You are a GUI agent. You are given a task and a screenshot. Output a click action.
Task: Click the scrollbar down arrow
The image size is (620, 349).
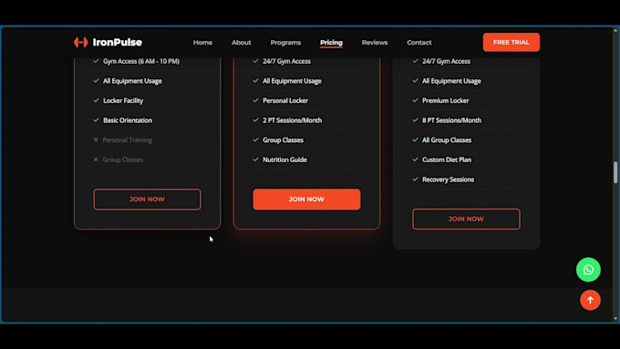[x=615, y=318]
